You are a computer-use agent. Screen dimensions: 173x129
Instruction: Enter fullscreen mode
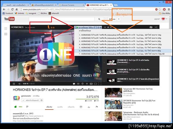(x=100, y=84)
